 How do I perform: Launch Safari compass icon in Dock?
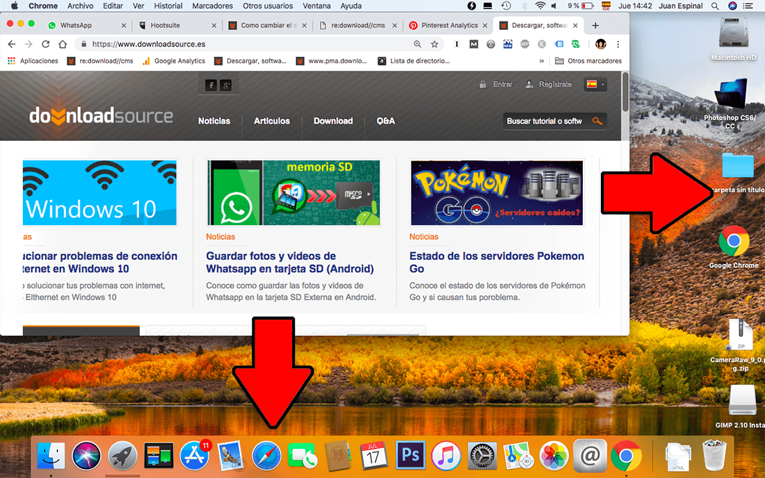click(x=266, y=456)
